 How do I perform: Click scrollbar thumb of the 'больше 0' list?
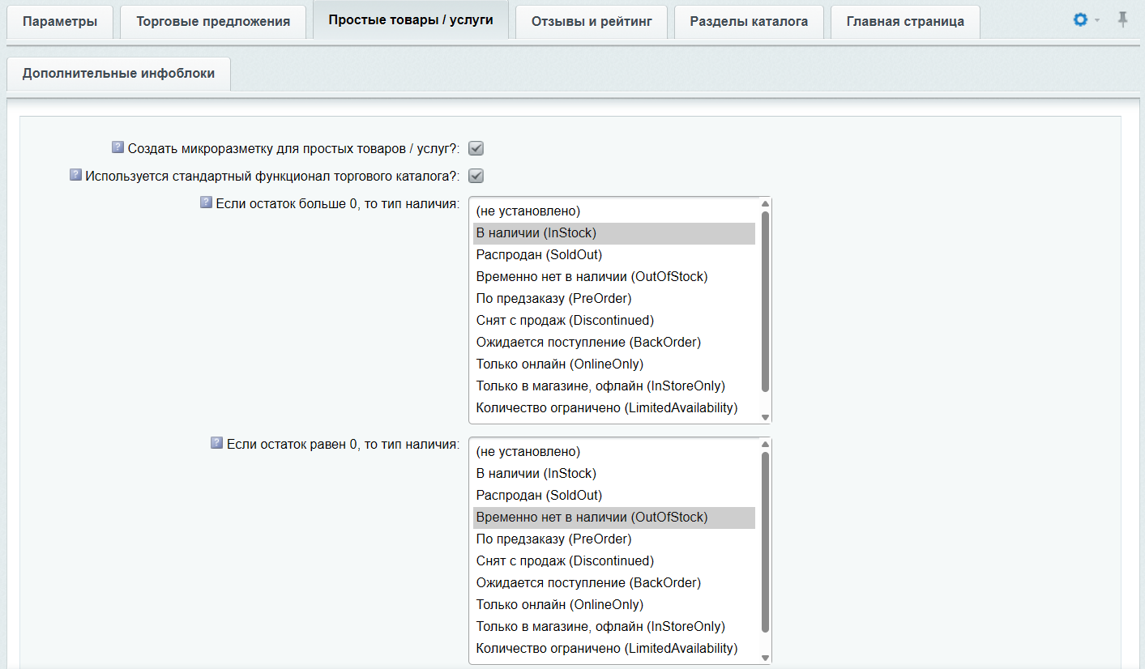(765, 302)
